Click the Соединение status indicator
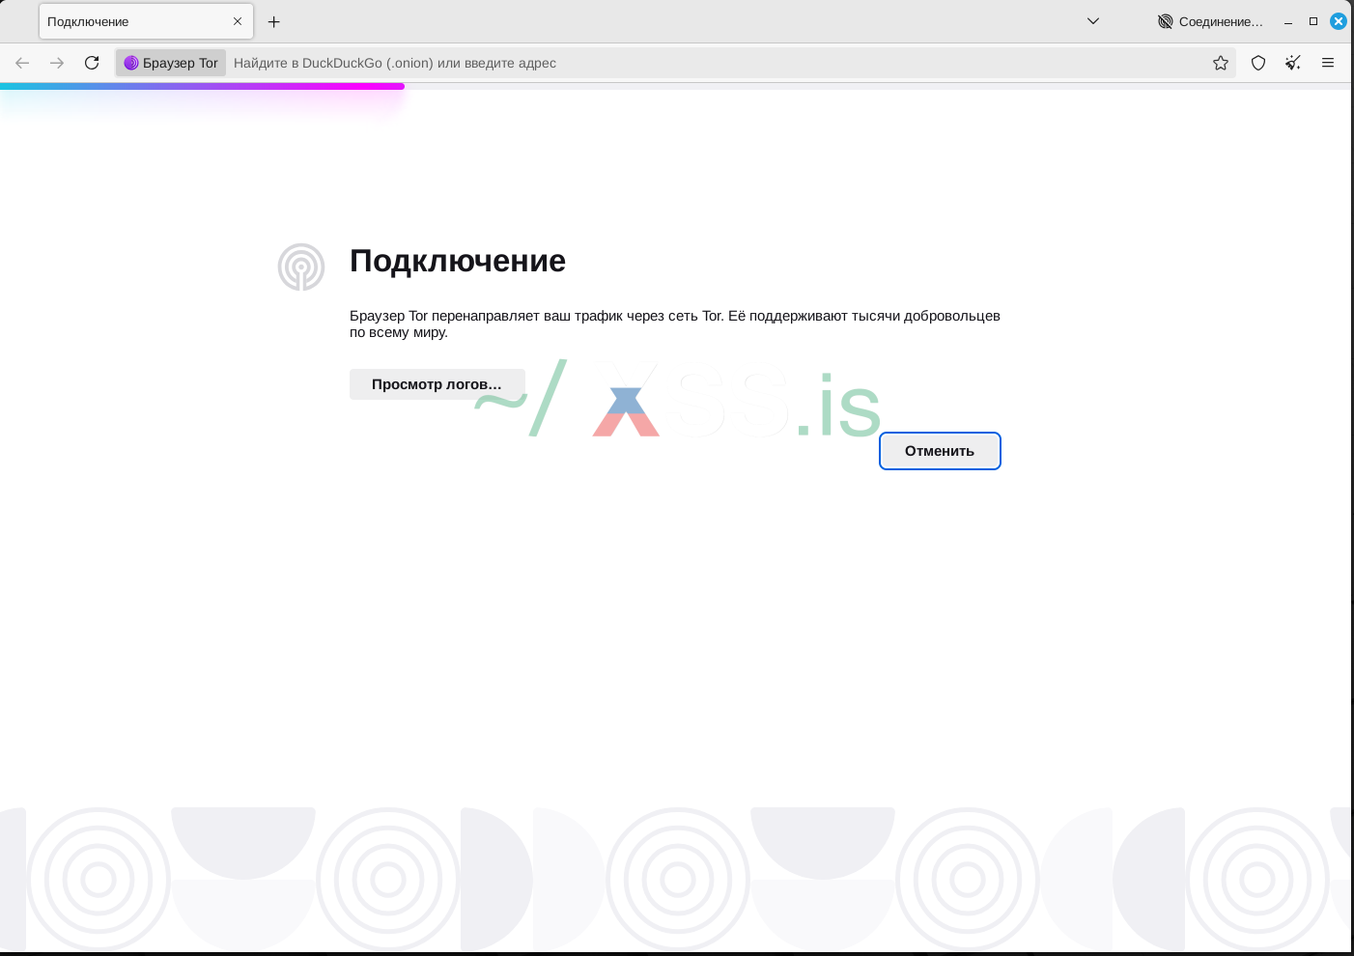The image size is (1354, 956). coord(1210,21)
